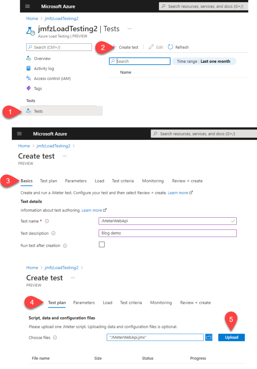
Task: Open Test criteria tab in Basics screenshot
Action: point(123,181)
